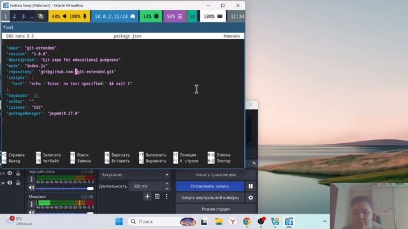Click the "name": "git-extended" line in nano
Viewport: 408px width, 229px height.
pyautogui.click(x=33, y=48)
